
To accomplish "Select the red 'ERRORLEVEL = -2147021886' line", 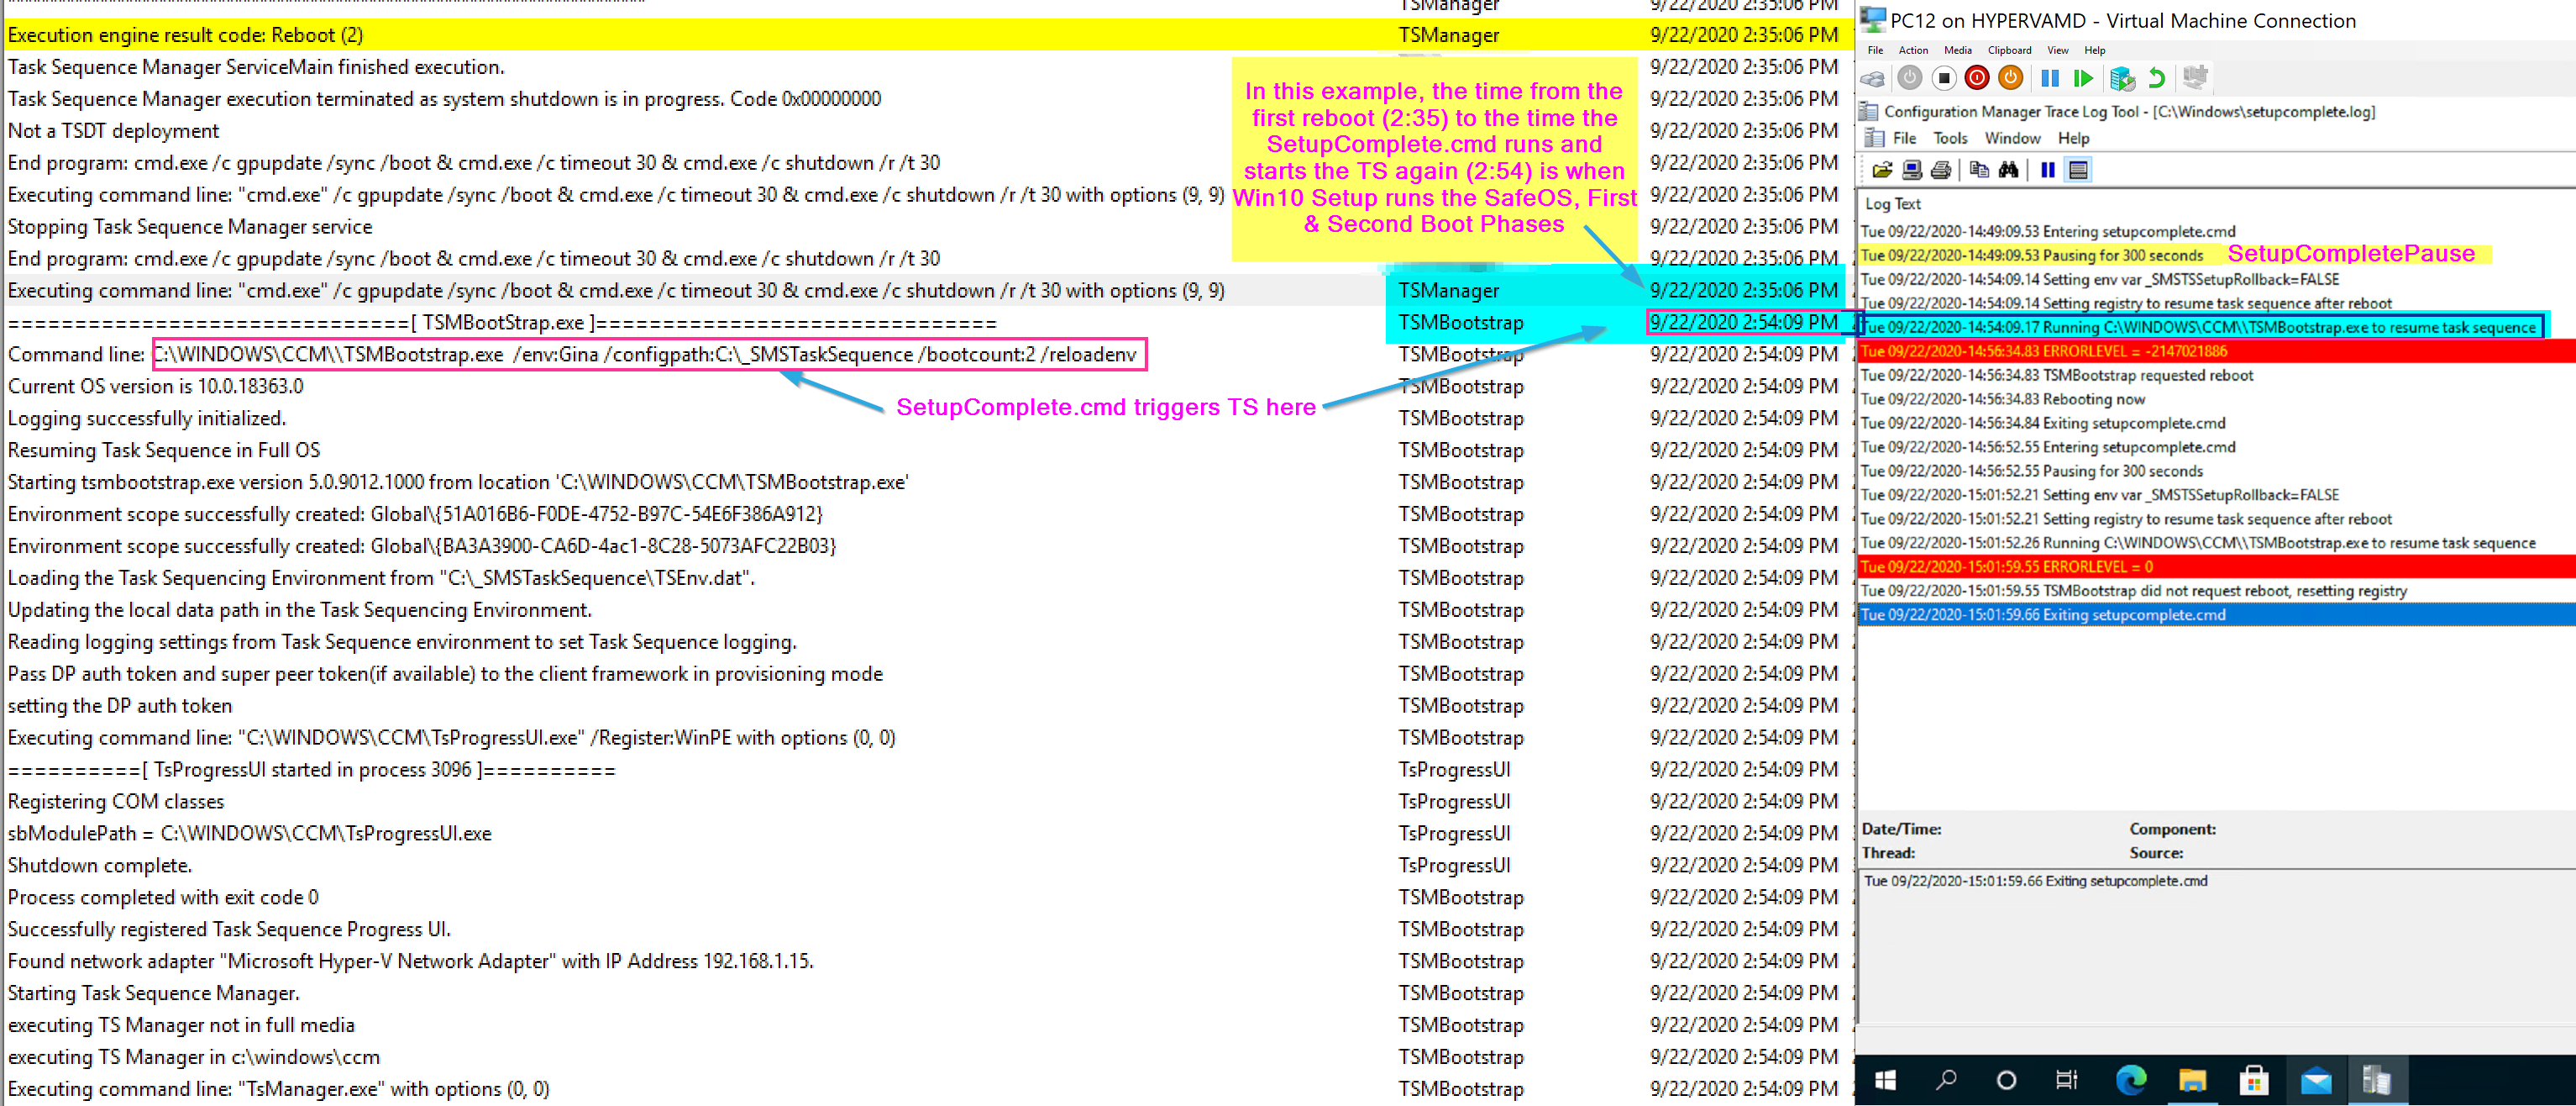I will [x=2216, y=351].
